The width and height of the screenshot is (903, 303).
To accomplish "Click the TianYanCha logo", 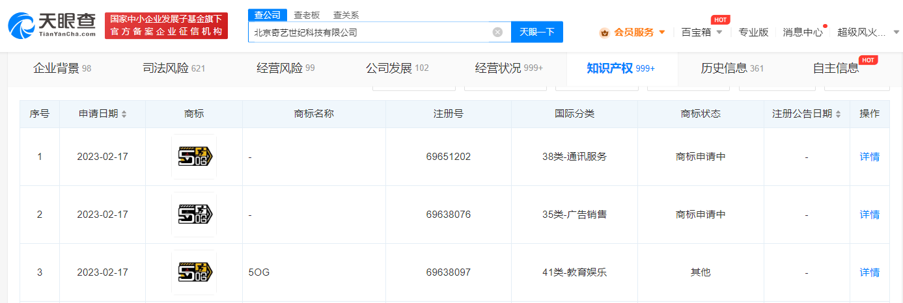I will coord(51,26).
